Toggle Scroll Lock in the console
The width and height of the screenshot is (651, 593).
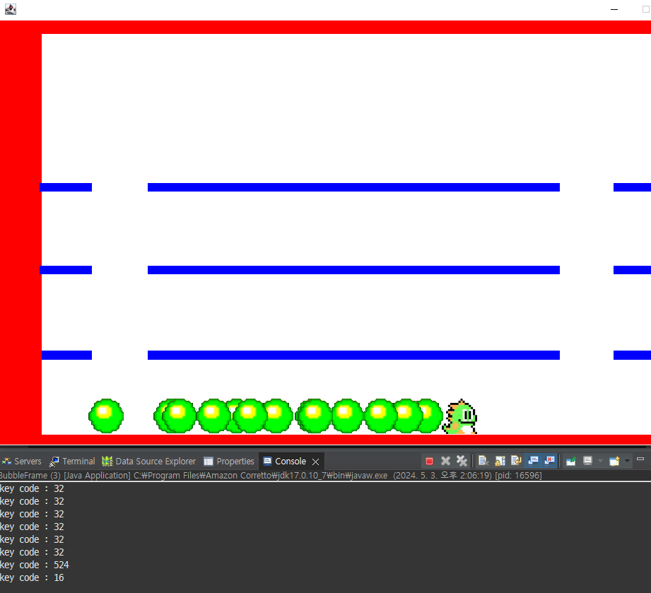(x=500, y=461)
